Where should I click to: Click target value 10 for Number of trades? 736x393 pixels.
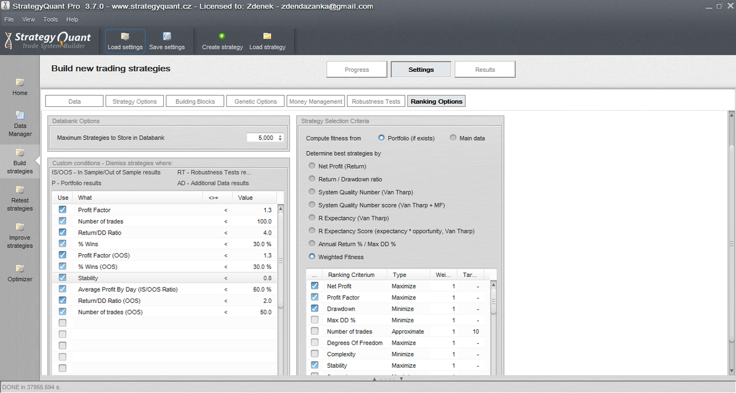(x=475, y=332)
